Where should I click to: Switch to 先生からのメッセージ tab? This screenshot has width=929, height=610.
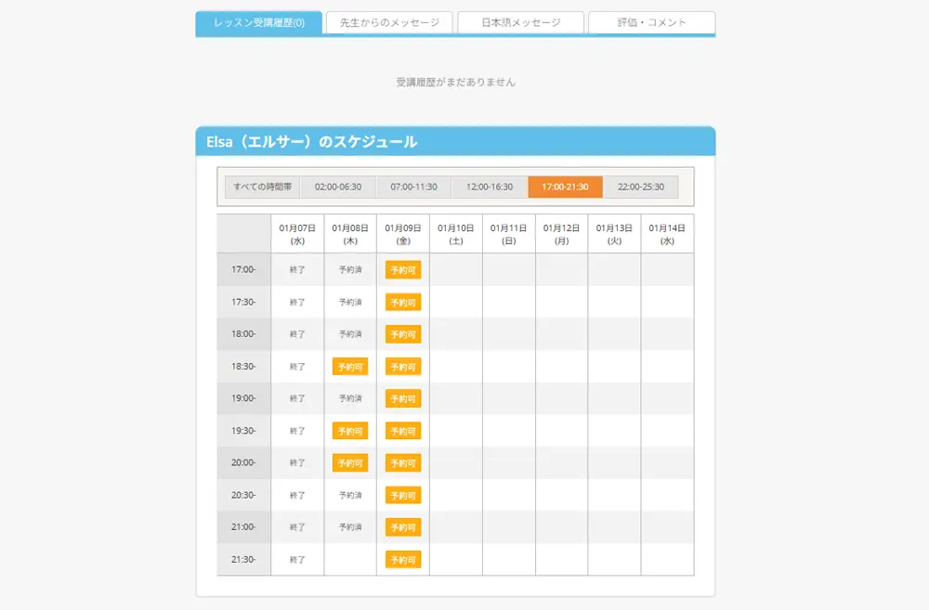click(389, 22)
